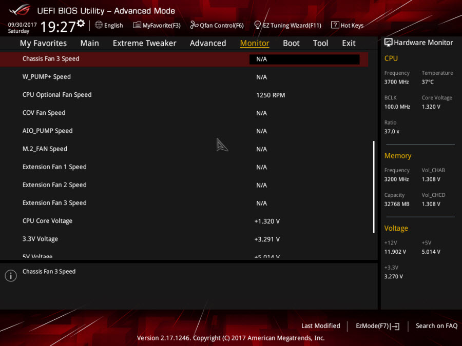Click the MyFavorite list icon
The image size is (462, 346).
[x=137, y=25]
